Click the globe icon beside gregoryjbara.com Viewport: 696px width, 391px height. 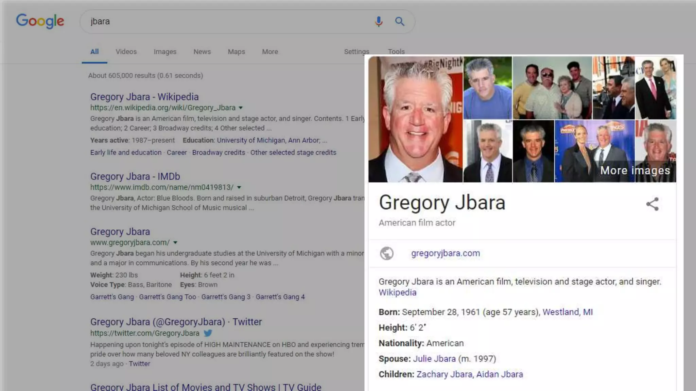(387, 253)
